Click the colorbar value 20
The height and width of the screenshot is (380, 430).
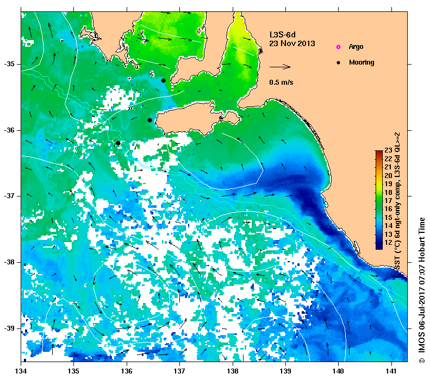(x=388, y=175)
